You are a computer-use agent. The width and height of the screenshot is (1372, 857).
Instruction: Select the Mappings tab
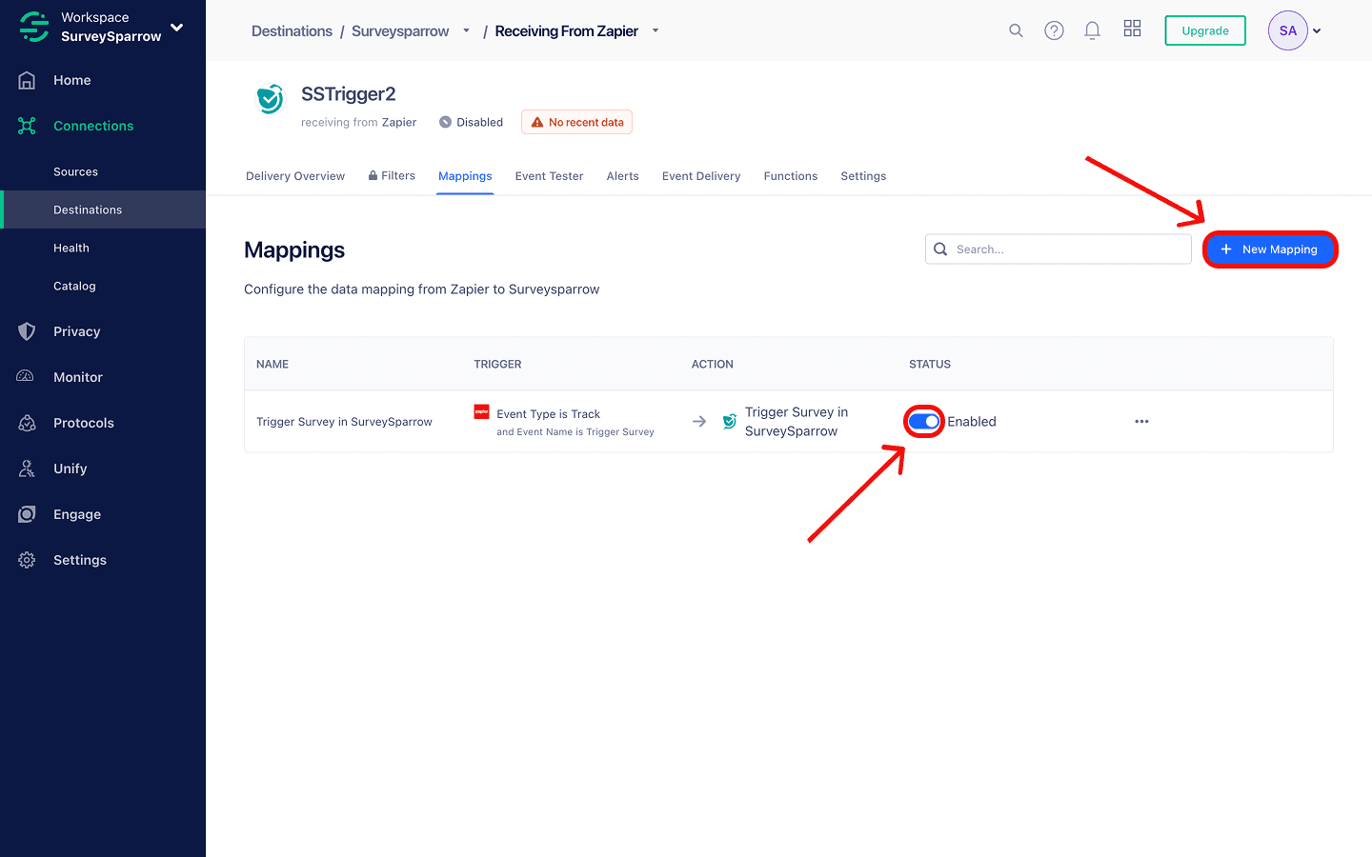pos(465,176)
